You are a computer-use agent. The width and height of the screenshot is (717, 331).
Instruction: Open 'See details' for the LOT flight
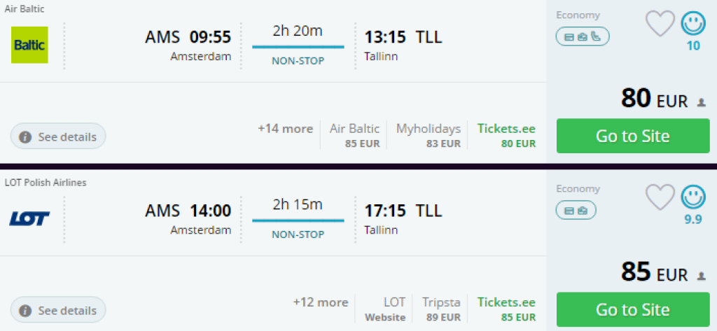(58, 310)
